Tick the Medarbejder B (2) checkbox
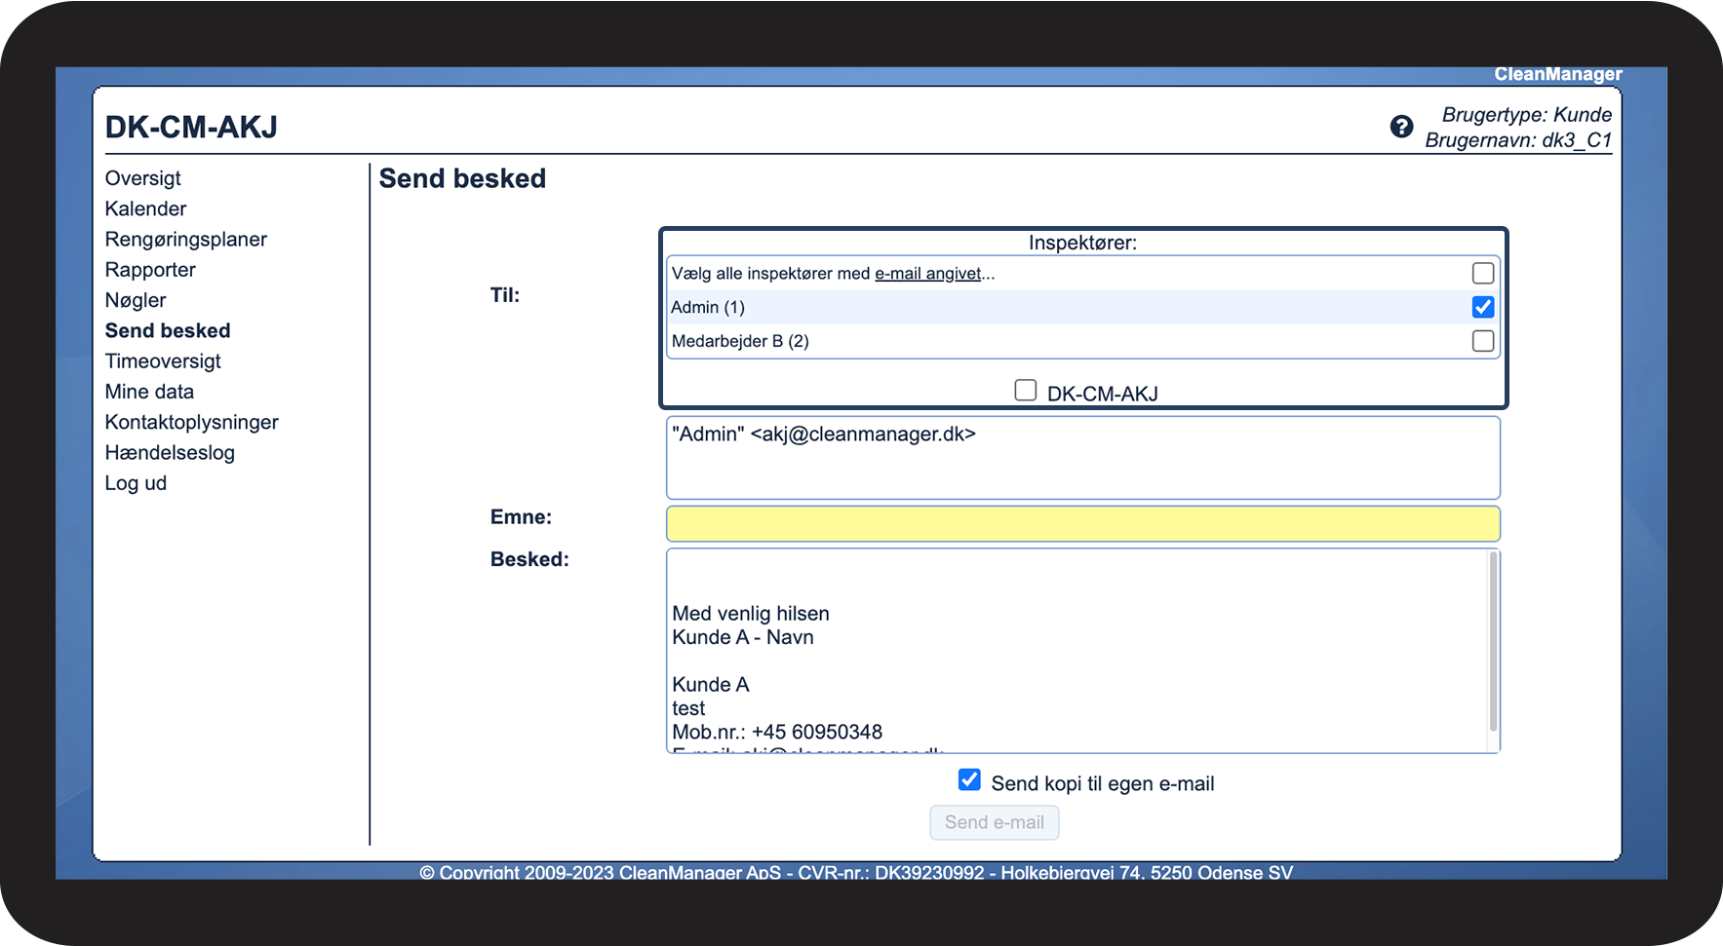The height and width of the screenshot is (946, 1723). (x=1482, y=341)
